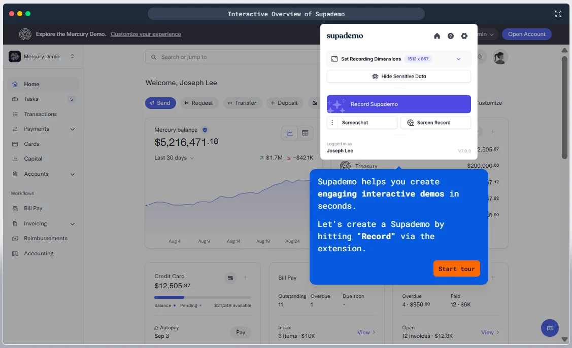Click the Start tour button
Screen dimensions: 572x348
coord(456,268)
